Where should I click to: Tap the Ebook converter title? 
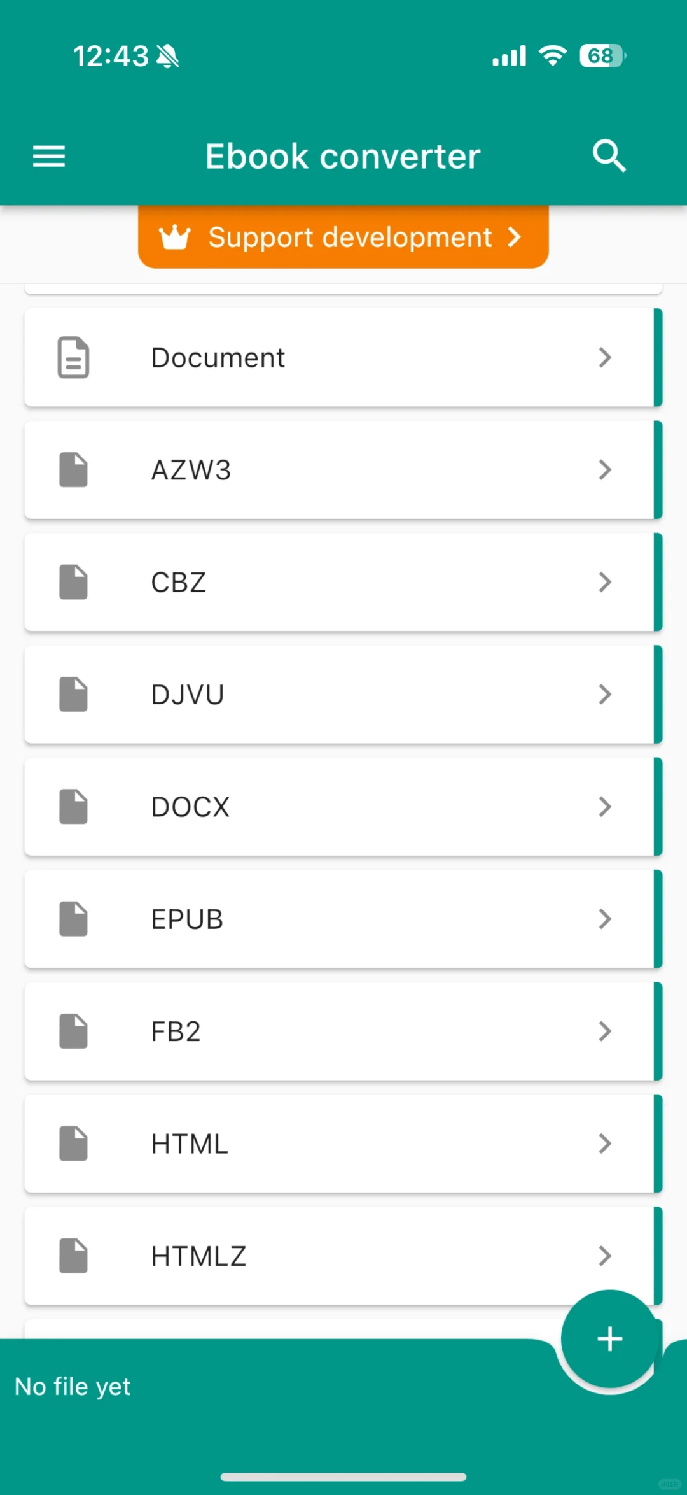point(343,157)
